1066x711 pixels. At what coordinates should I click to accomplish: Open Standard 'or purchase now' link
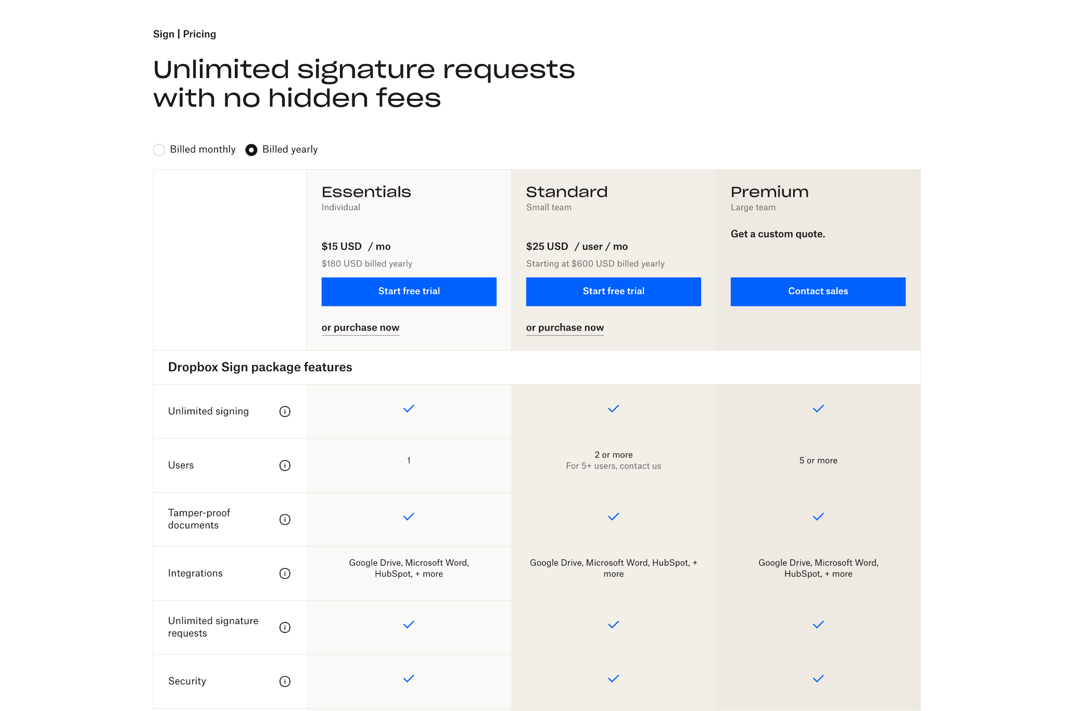pos(565,328)
